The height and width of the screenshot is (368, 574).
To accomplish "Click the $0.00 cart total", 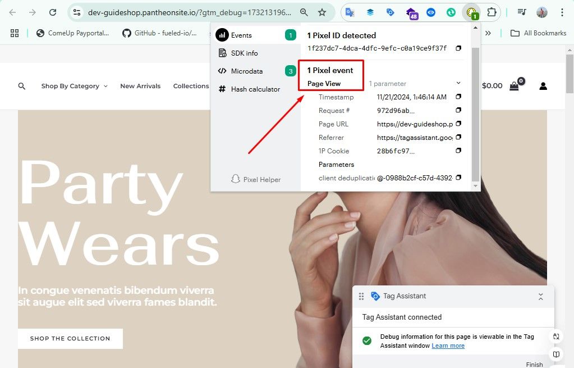I will click(x=492, y=86).
